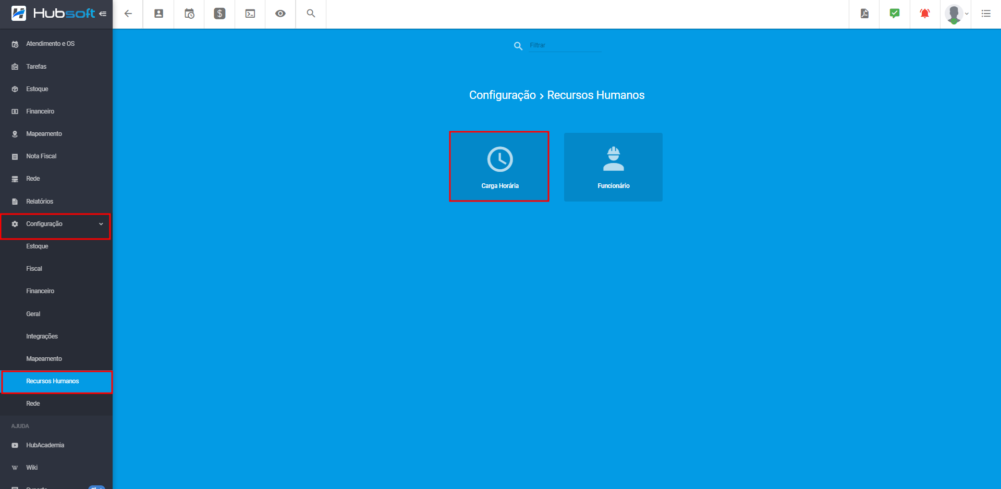Go back using the left arrow icon

coord(128,14)
